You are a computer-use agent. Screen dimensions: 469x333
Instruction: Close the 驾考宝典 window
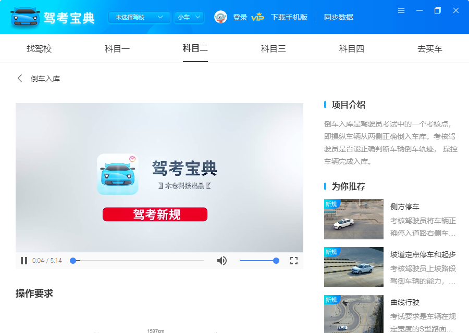point(456,11)
